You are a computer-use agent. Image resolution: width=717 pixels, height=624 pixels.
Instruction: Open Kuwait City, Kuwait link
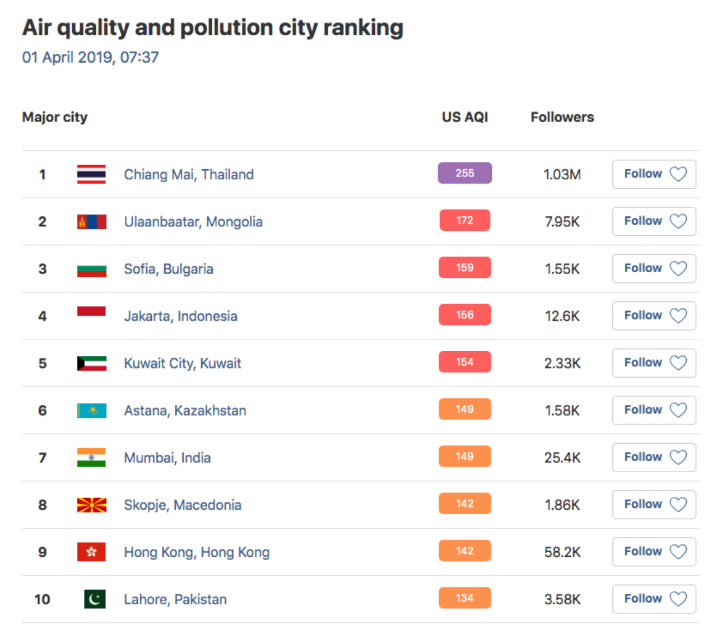[x=183, y=364]
